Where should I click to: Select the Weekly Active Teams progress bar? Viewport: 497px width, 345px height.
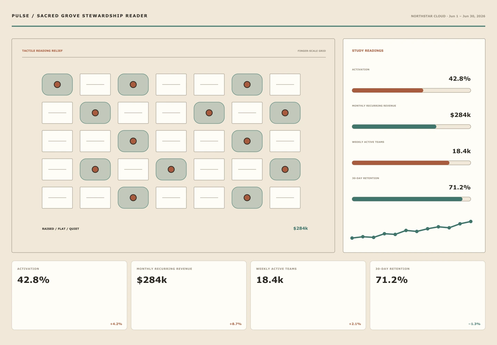pyautogui.click(x=411, y=163)
